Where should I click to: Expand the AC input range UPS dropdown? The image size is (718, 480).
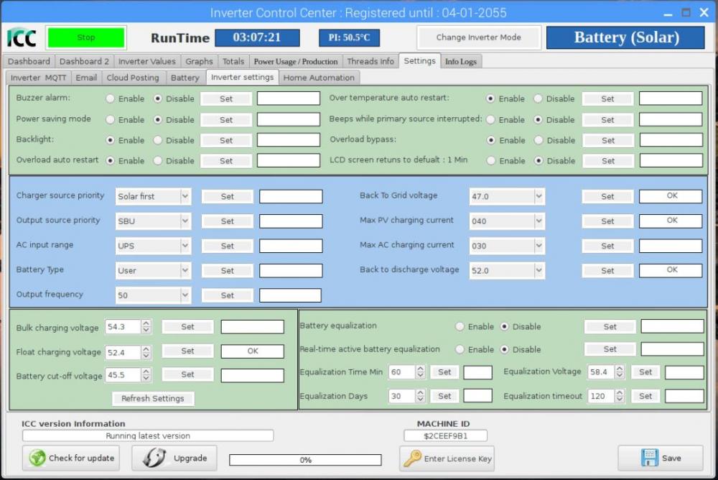[153, 246]
